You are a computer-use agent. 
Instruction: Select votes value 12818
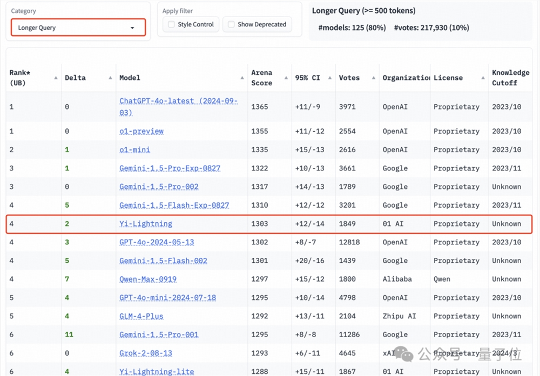pos(349,242)
